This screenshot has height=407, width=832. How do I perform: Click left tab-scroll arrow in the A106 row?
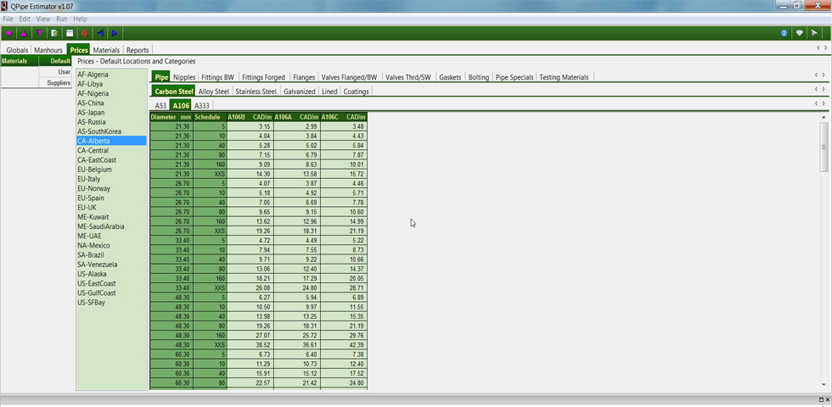point(817,103)
